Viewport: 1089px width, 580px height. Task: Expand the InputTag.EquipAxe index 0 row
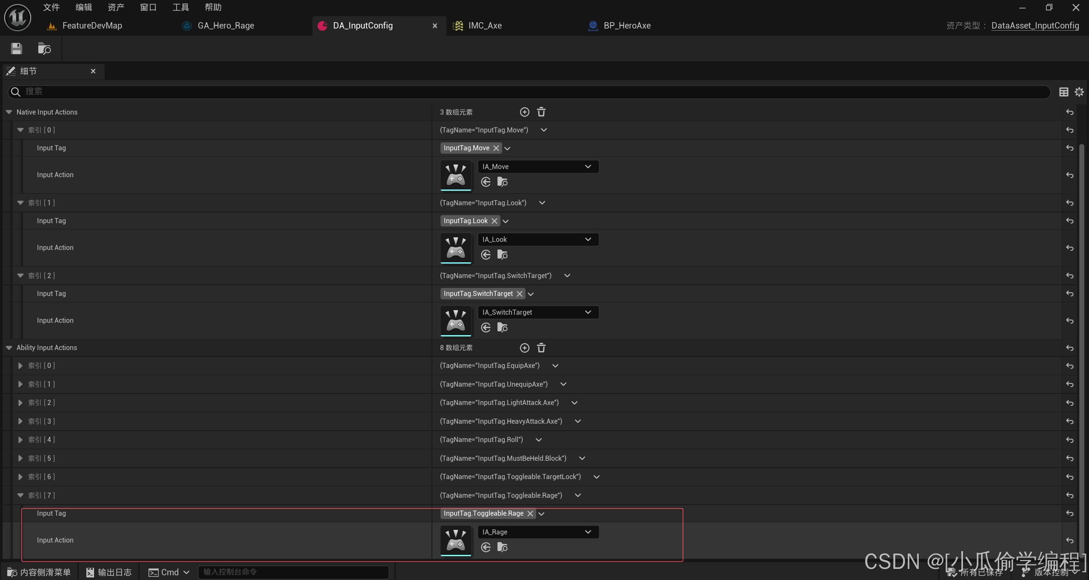point(20,366)
